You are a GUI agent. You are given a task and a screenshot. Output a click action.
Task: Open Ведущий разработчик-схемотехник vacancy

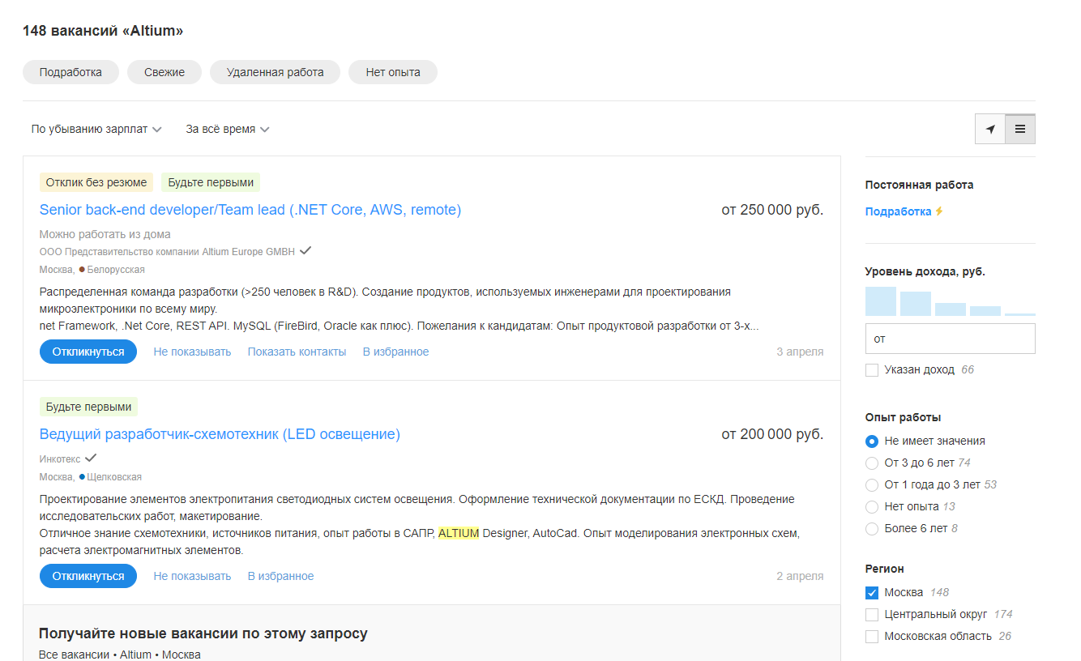(220, 434)
